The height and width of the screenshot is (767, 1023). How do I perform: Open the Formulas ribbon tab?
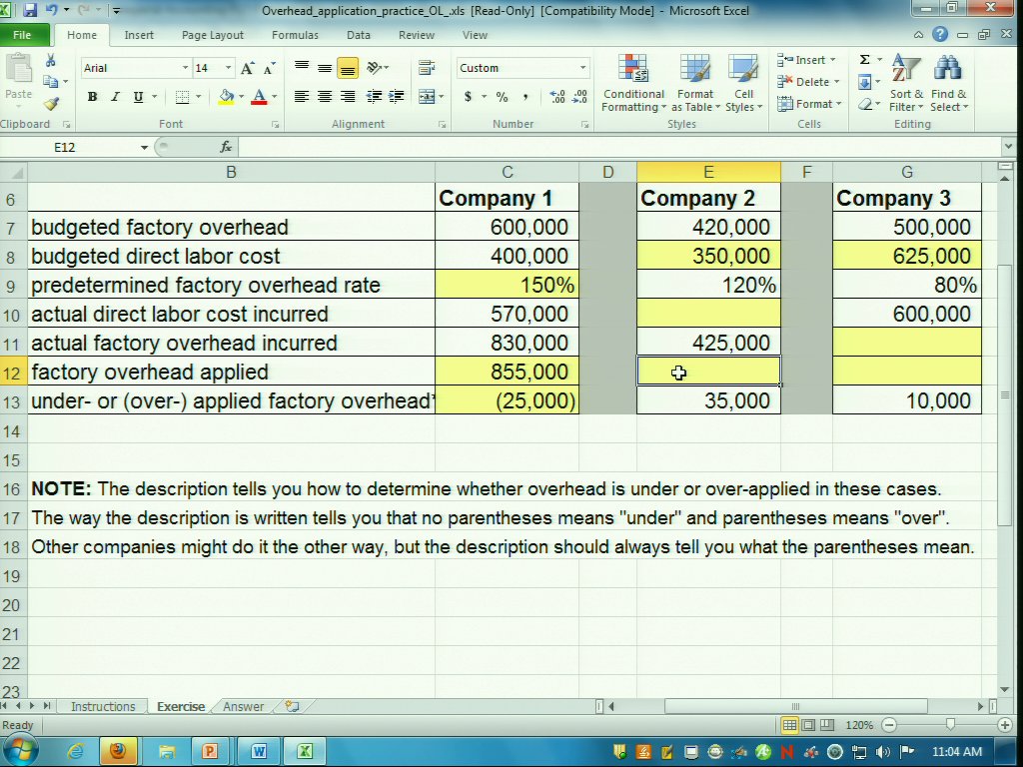[295, 35]
